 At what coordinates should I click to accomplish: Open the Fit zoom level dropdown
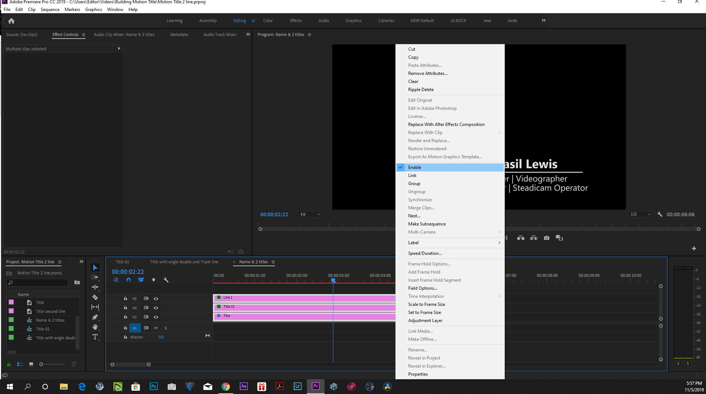[x=309, y=214]
